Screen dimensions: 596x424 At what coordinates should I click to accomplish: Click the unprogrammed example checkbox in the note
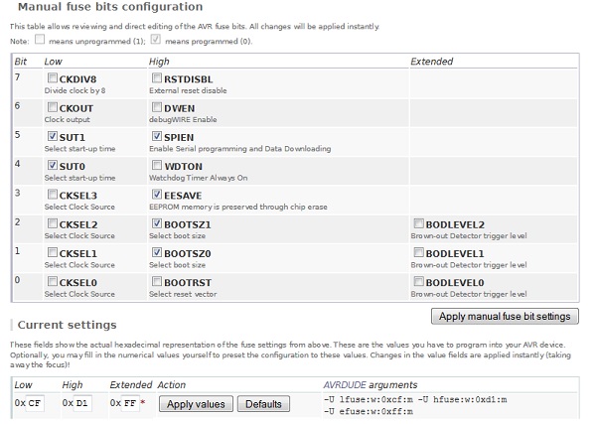point(40,39)
